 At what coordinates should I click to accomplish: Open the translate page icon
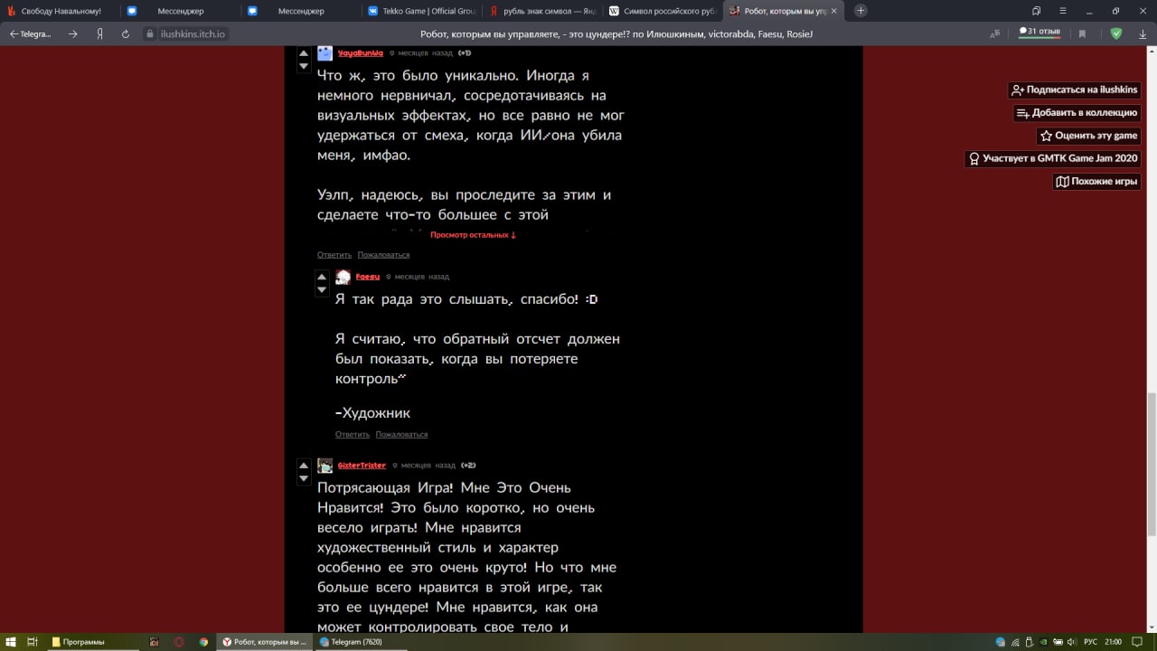pos(995,33)
